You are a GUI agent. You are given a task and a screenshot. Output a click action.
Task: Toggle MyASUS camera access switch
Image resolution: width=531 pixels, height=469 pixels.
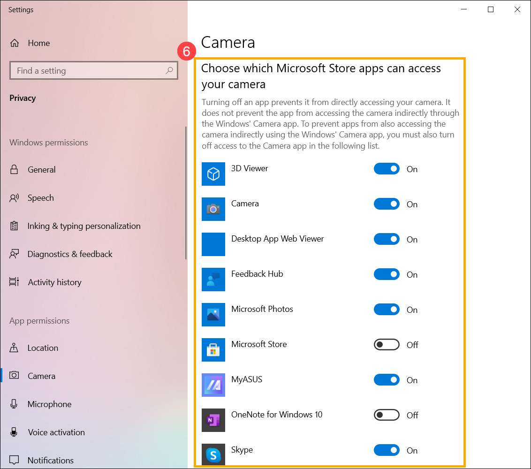[387, 380]
